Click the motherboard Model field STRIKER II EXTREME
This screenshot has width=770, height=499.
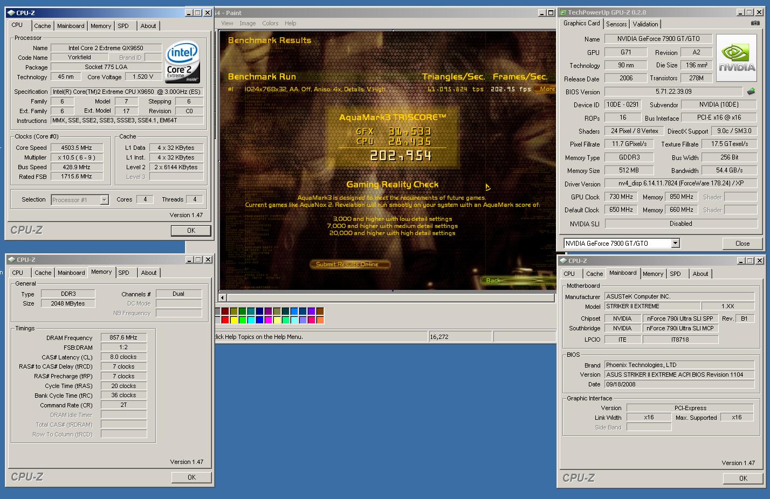click(651, 306)
